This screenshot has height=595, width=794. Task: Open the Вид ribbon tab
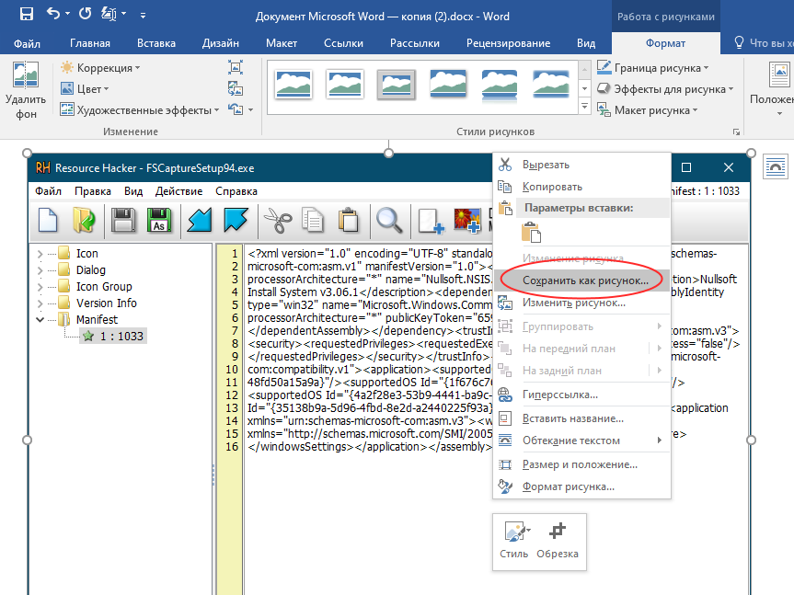pyautogui.click(x=586, y=43)
